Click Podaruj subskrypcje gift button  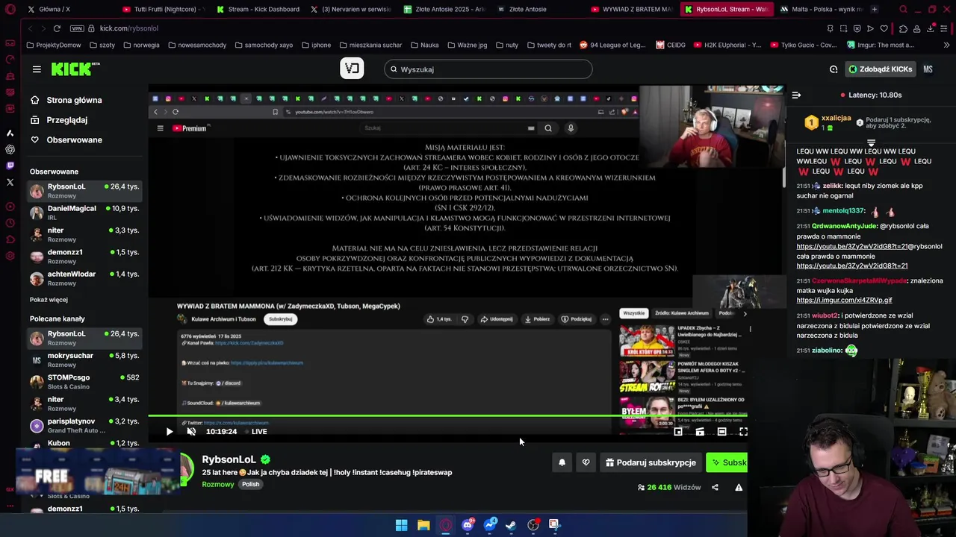651,462
